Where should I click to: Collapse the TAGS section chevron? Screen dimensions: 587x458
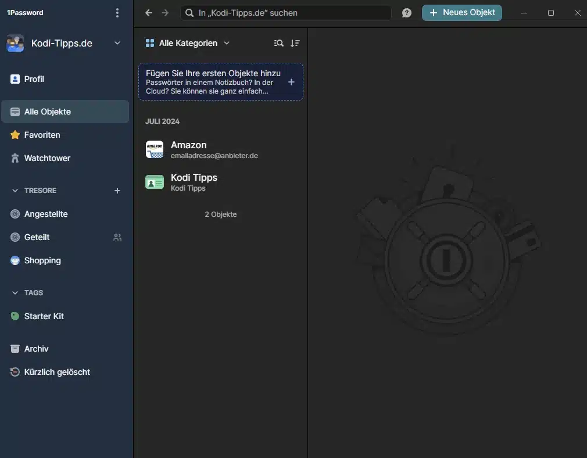point(15,293)
